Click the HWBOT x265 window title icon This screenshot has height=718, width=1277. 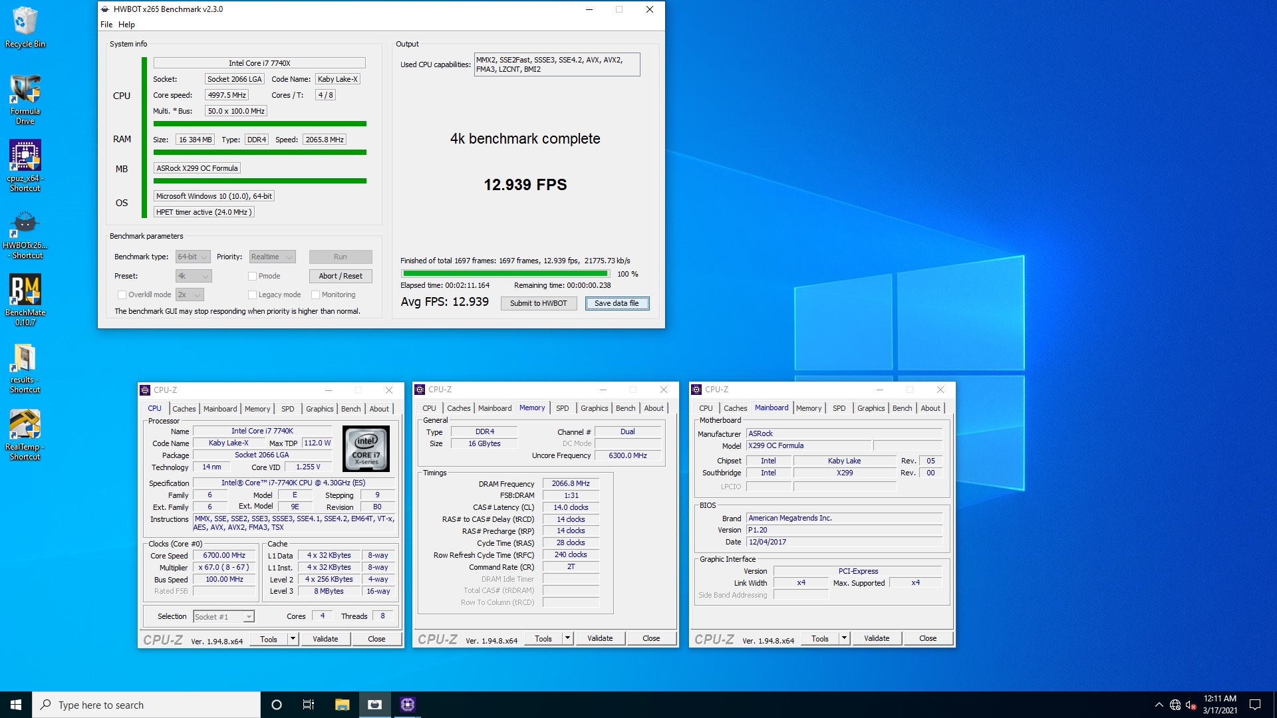click(x=105, y=9)
